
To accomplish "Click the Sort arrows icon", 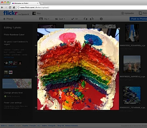I will point(56,19).
